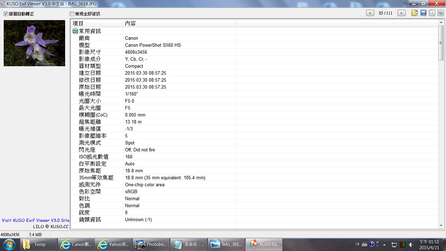Click the CH input language indicator
The height and width of the screenshot is (251, 446).
[357, 244]
